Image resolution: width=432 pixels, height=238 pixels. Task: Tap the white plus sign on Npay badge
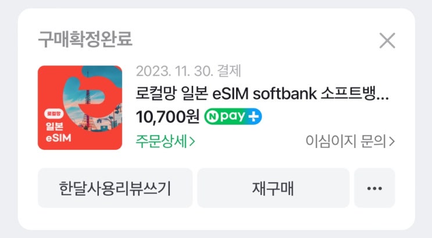click(254, 117)
